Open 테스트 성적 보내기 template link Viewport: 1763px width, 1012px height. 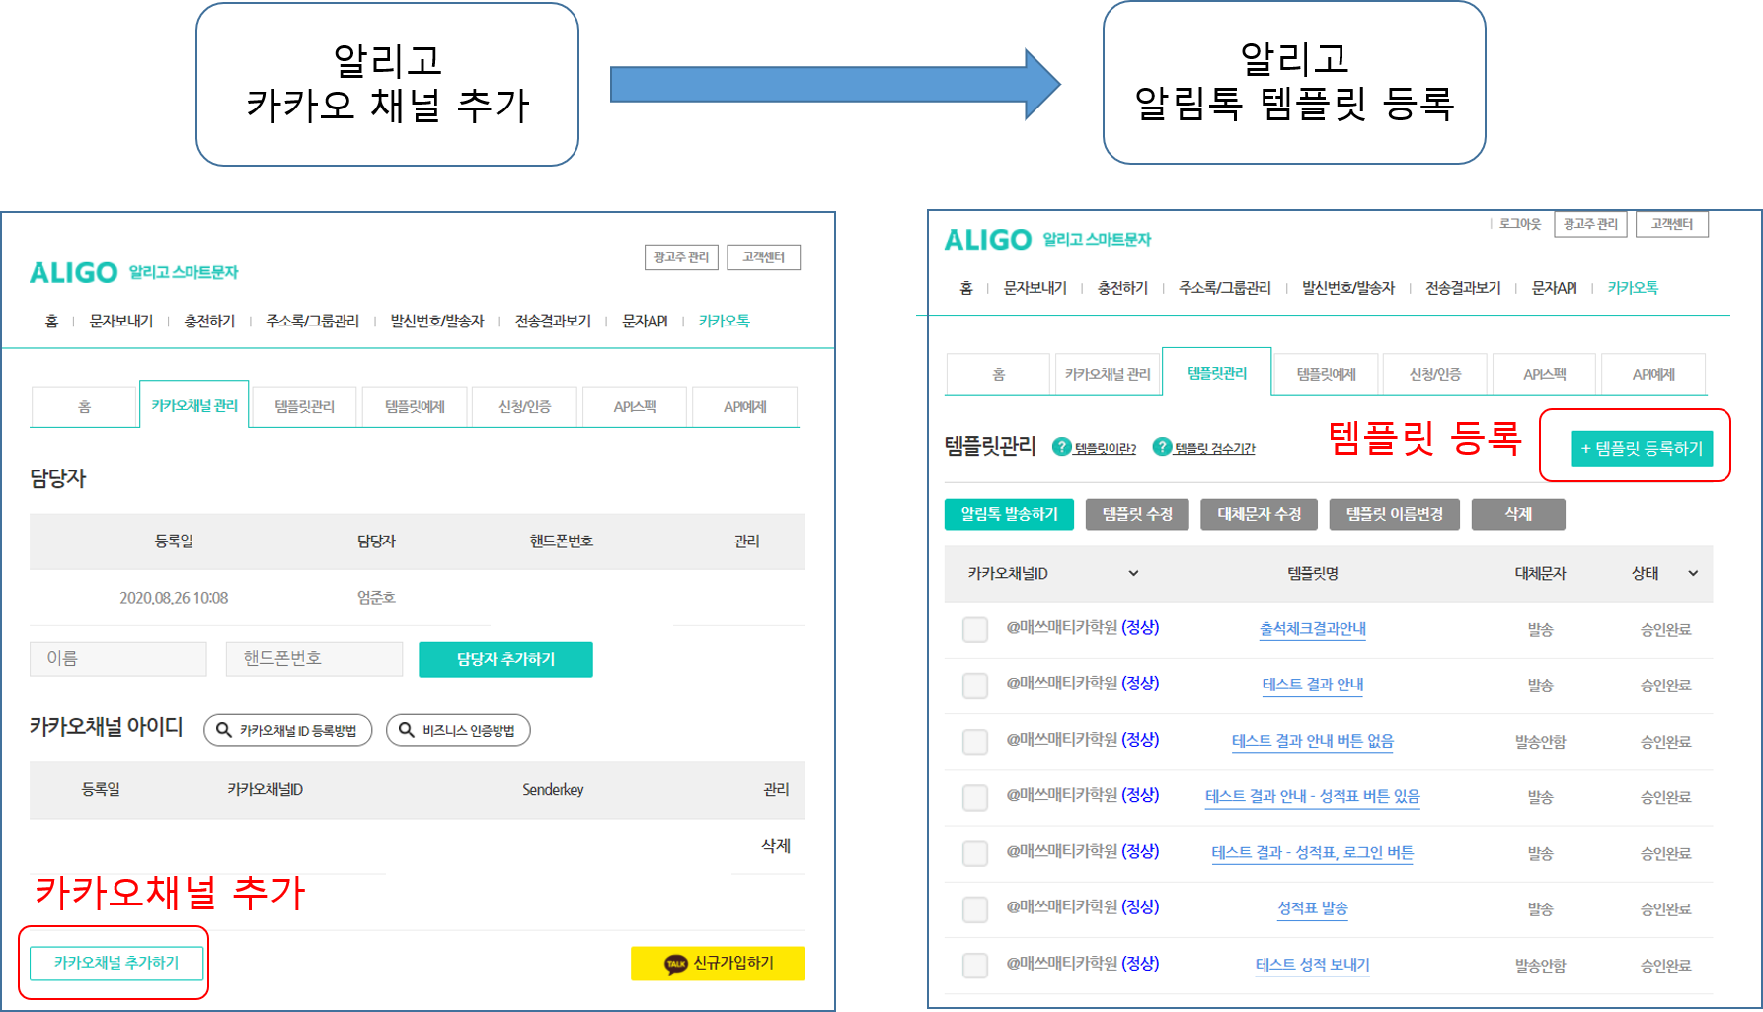coord(1313,965)
